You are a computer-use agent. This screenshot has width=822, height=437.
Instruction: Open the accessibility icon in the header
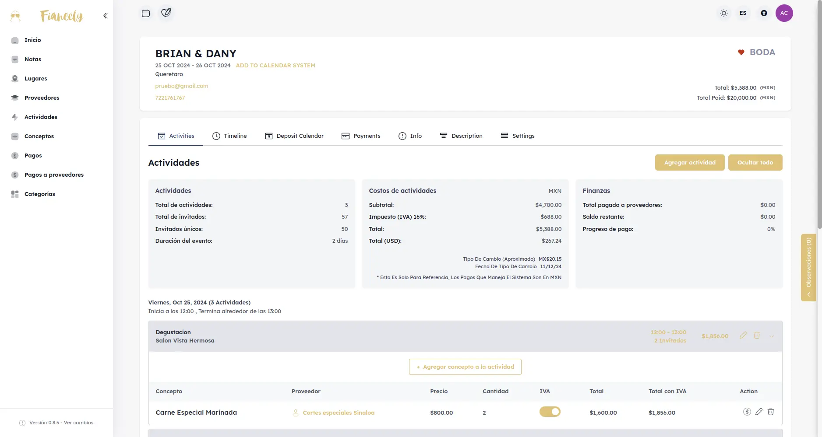(764, 13)
